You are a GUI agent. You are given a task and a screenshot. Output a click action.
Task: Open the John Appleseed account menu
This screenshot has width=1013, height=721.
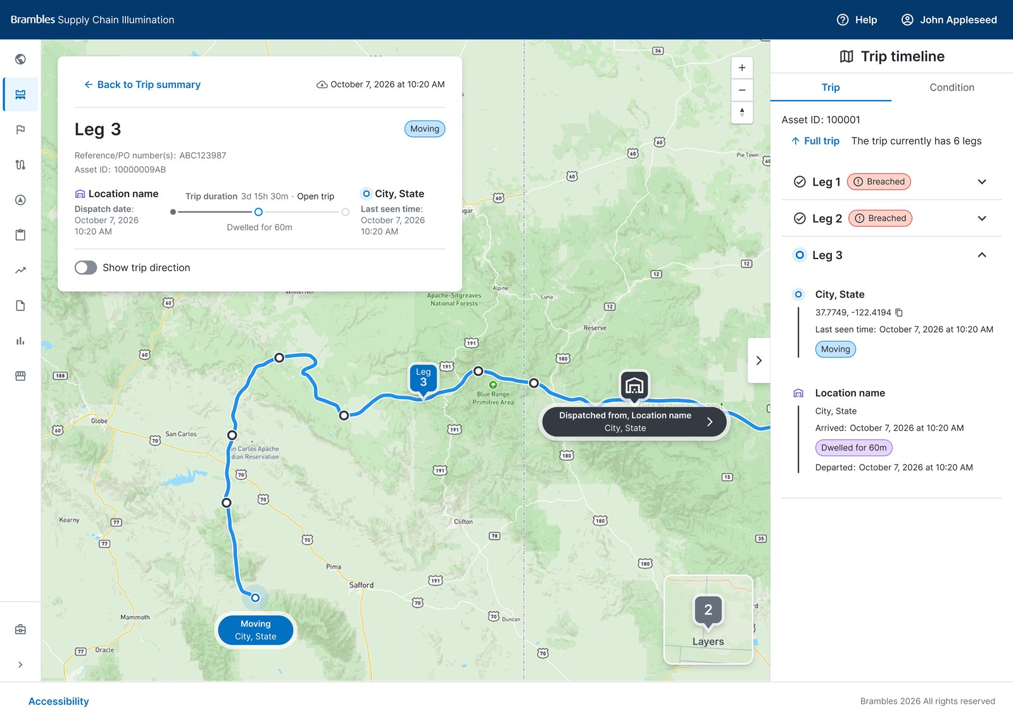pos(948,20)
